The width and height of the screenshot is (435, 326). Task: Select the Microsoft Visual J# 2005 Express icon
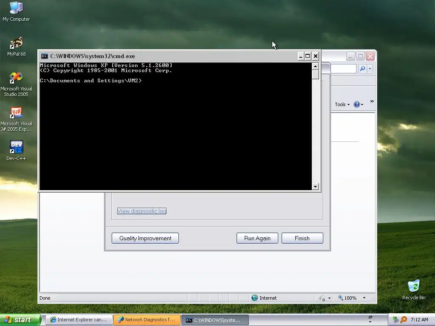(16, 119)
